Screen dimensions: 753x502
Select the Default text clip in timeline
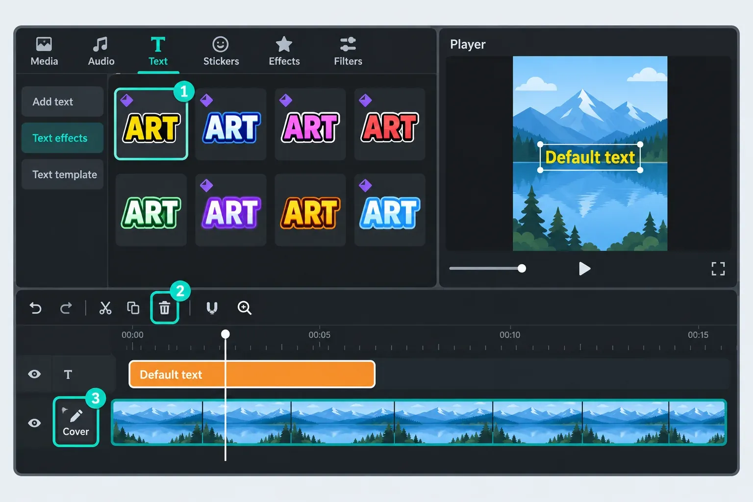[x=252, y=375]
